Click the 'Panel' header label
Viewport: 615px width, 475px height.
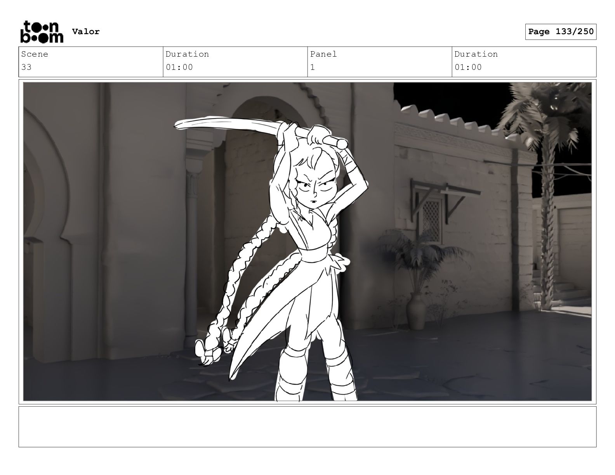pyautogui.click(x=323, y=54)
